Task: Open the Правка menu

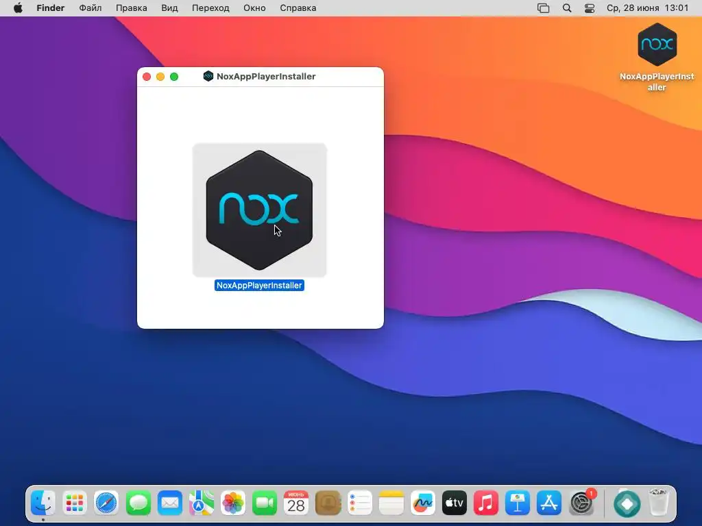Action: click(131, 8)
